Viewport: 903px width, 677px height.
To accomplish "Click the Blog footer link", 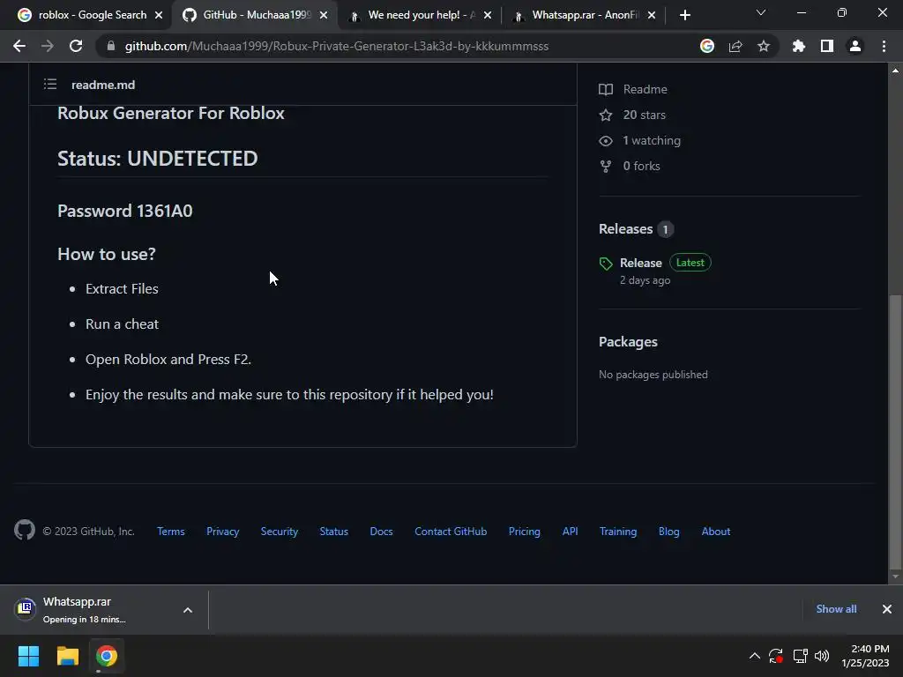I will [x=668, y=532].
